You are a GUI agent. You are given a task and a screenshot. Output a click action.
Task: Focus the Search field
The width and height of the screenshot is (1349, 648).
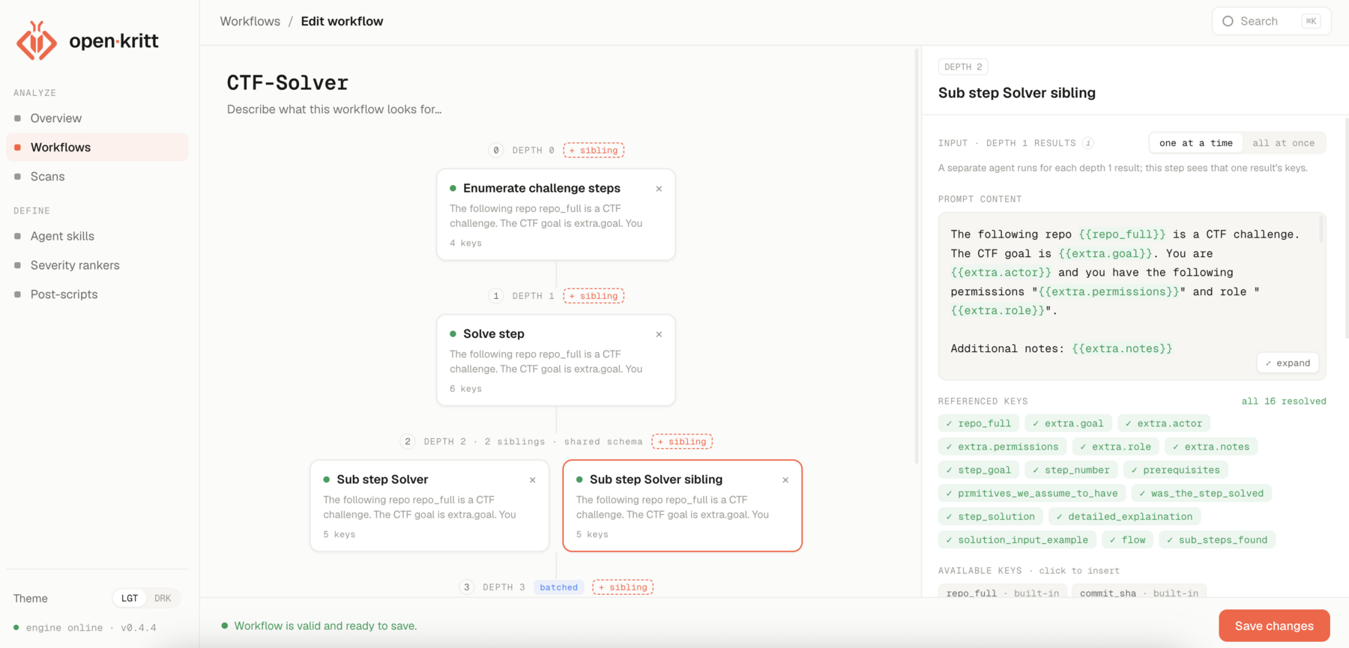pyautogui.click(x=1271, y=21)
